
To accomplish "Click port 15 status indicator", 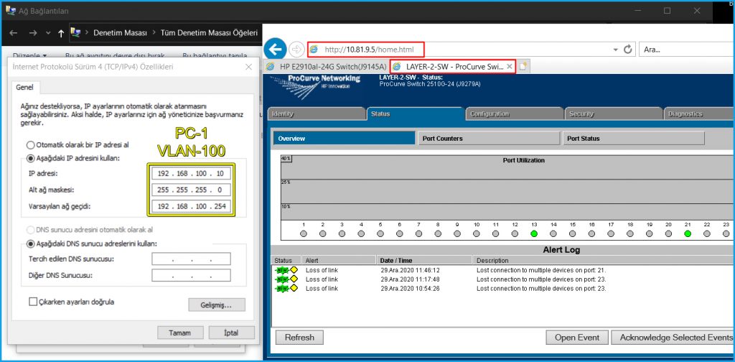I will pos(572,233).
